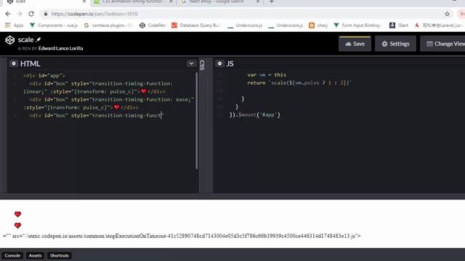Open the first Underscore.js bookmark
This screenshot has height=261, width=465.
pyautogui.click(x=245, y=25)
